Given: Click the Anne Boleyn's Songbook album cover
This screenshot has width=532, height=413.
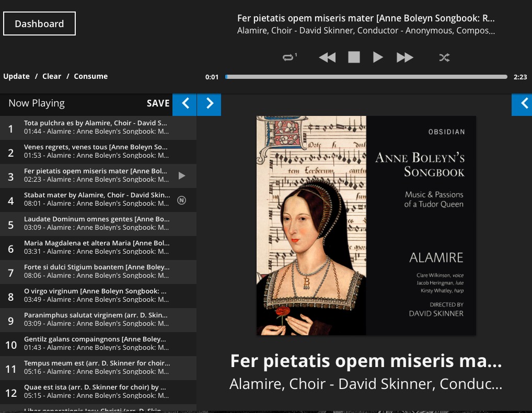Looking at the screenshot, I should pyautogui.click(x=366, y=225).
